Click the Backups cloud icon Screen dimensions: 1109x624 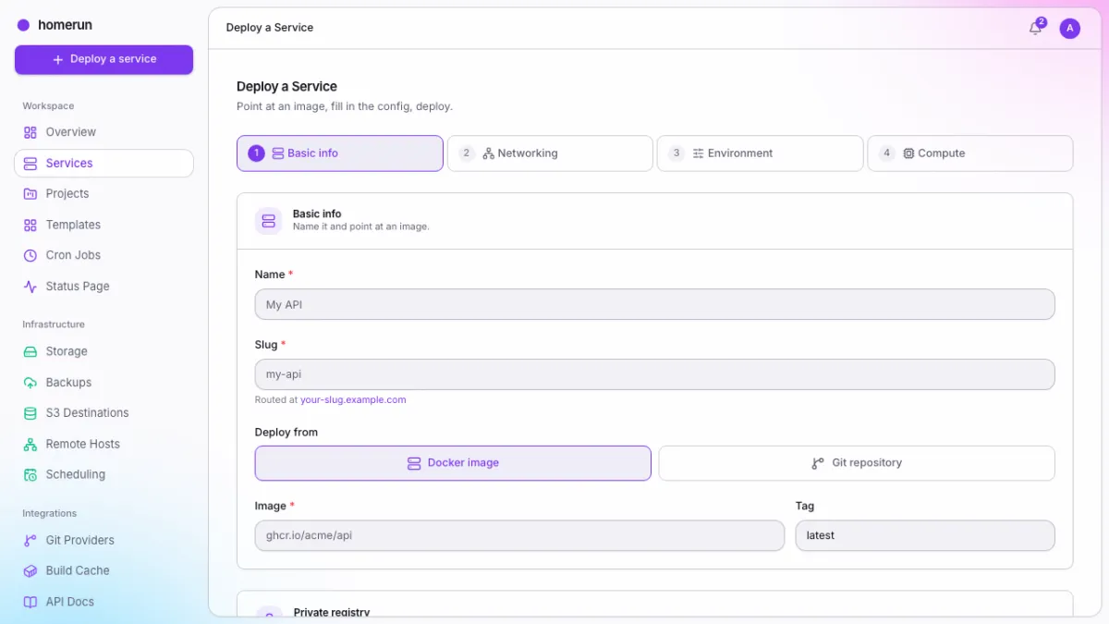pos(30,383)
